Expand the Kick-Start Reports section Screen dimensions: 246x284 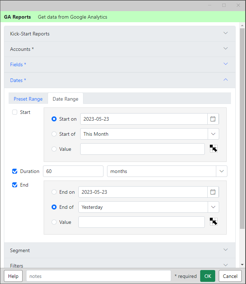pyautogui.click(x=120, y=34)
